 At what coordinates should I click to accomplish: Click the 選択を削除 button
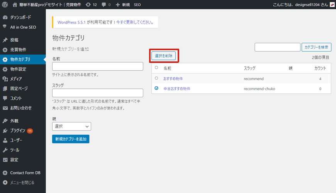coord(164,56)
